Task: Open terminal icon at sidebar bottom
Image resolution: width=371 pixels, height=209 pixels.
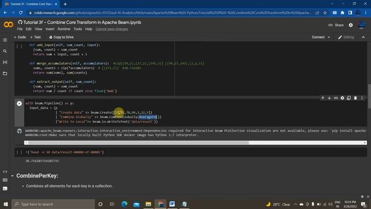Action: point(5,189)
